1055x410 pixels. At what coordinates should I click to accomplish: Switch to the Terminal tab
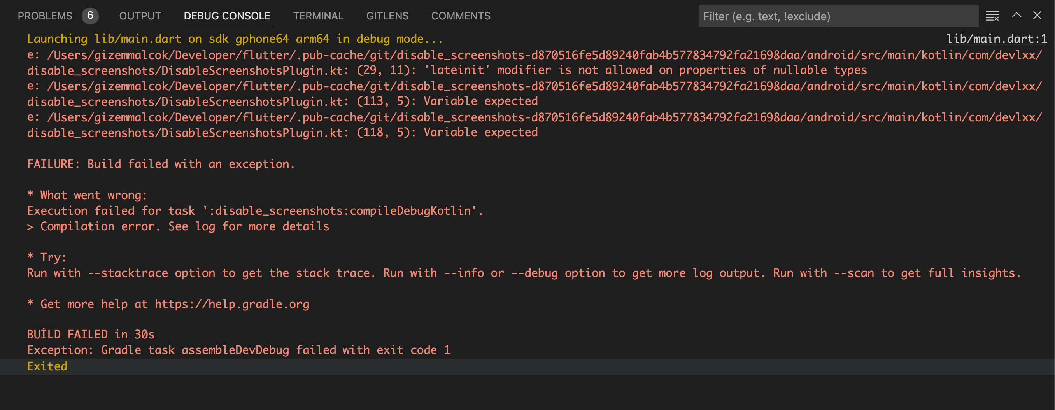(x=318, y=16)
